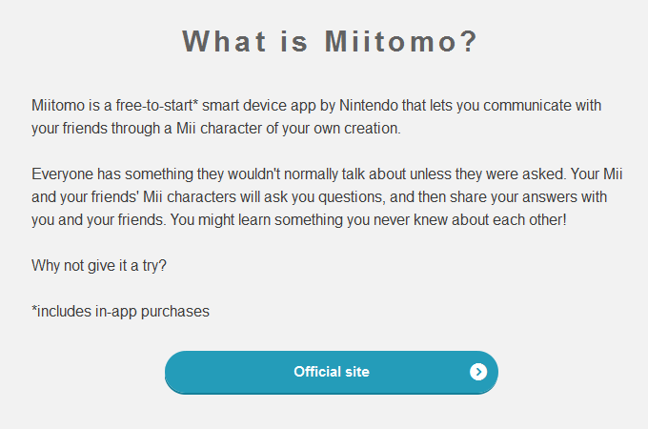This screenshot has width=648, height=429.
Task: Click the phrase 'of your own creation.'
Action: pyautogui.click(x=334, y=128)
